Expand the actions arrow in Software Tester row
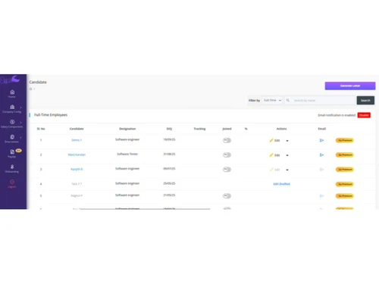Screen dimensions: 379x284 pyautogui.click(x=287, y=155)
